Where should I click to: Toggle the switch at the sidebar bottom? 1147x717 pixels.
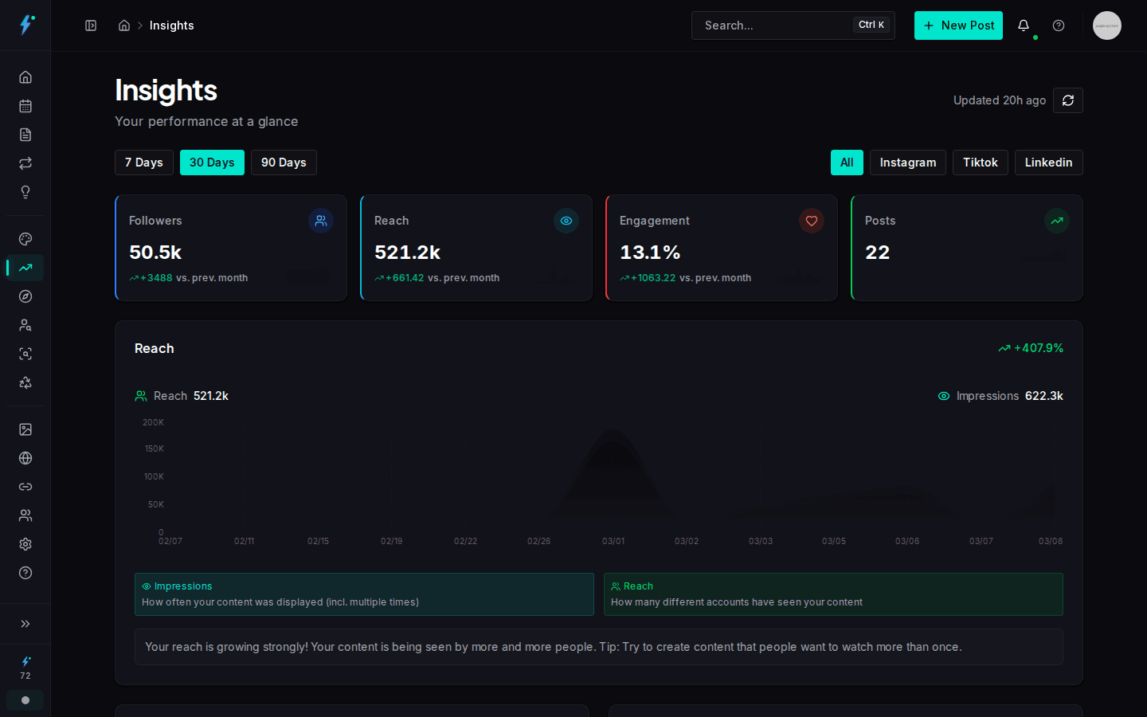tap(25, 700)
